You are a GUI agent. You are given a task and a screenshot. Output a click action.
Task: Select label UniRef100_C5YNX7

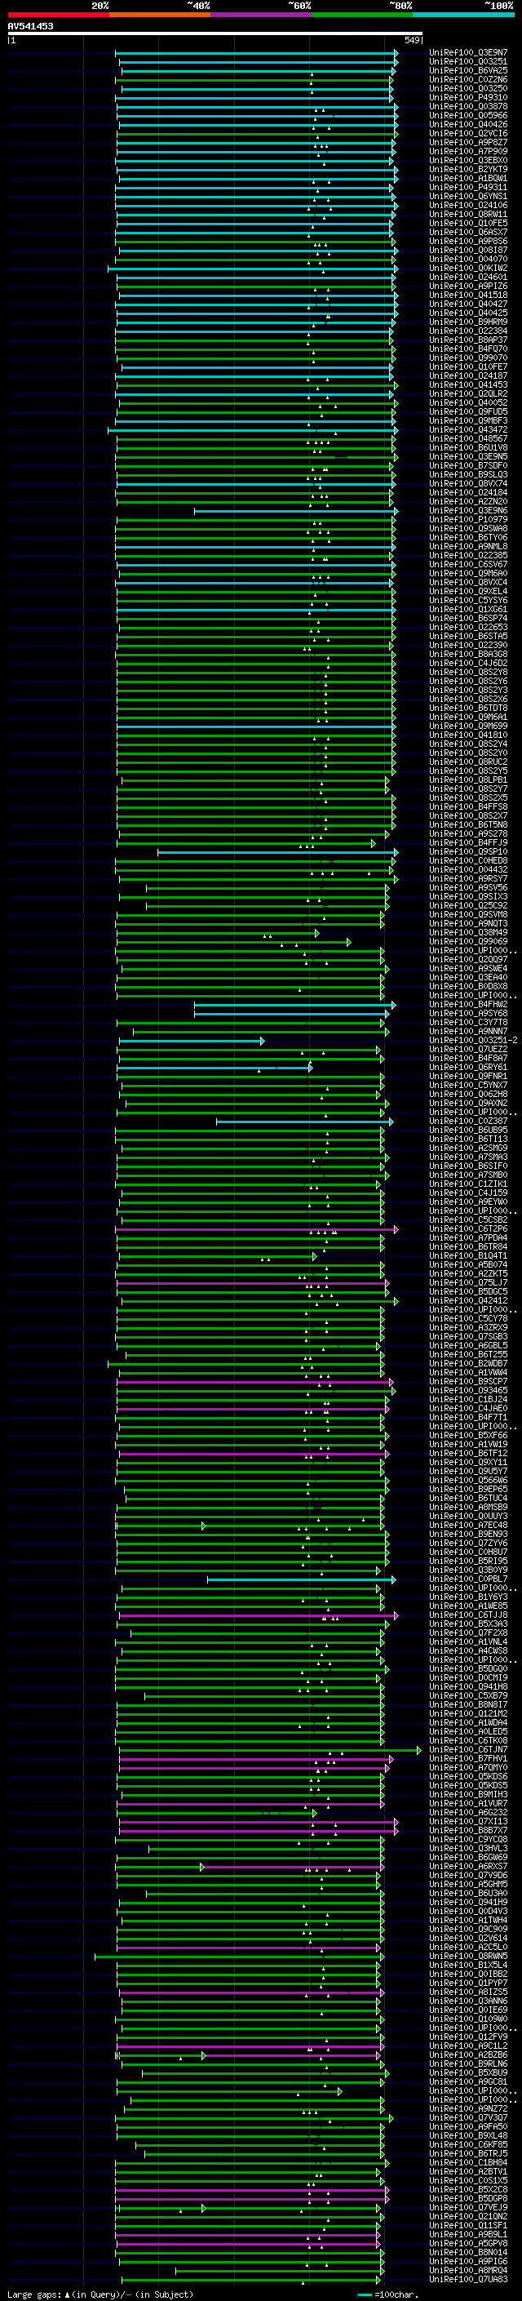468,1086
